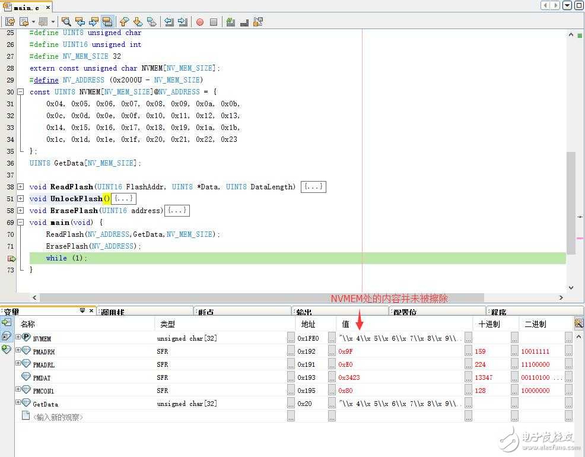The image size is (585, 457).
Task: Click the editor vertical scrollbar thumb
Action: (571, 203)
